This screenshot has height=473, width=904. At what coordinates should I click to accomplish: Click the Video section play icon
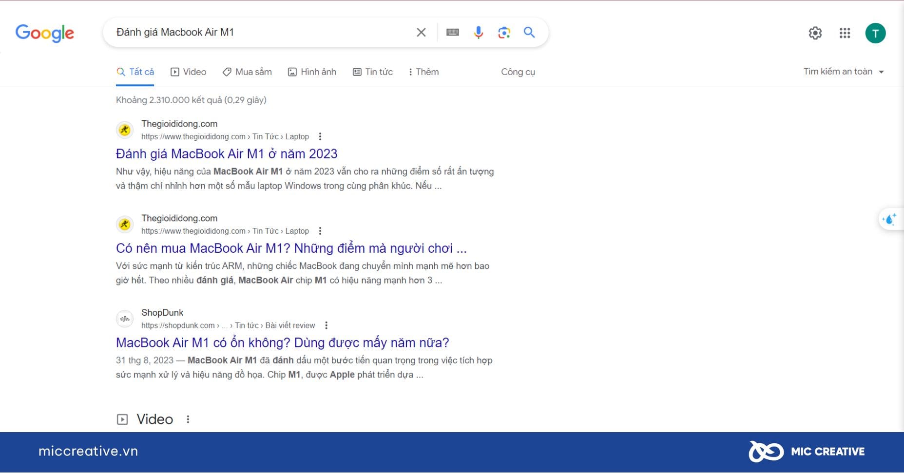(122, 419)
